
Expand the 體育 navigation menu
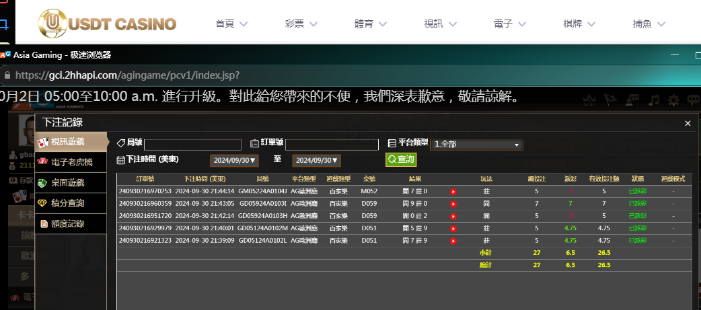pos(371,24)
